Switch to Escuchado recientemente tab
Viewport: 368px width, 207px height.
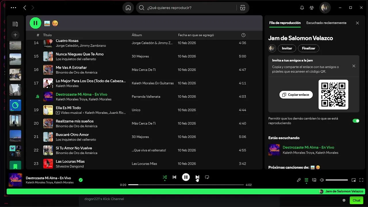coord(326,23)
